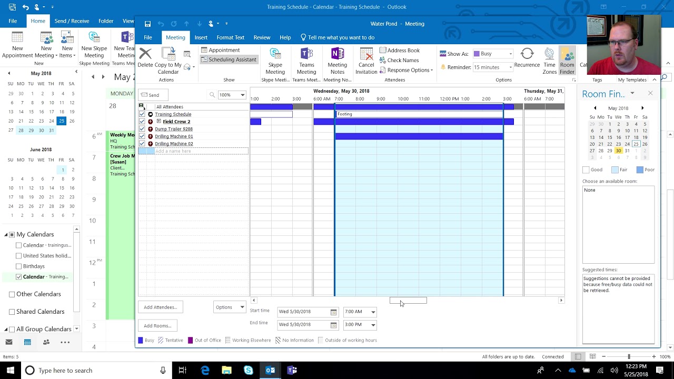Open People view in navigation bar

click(46, 342)
